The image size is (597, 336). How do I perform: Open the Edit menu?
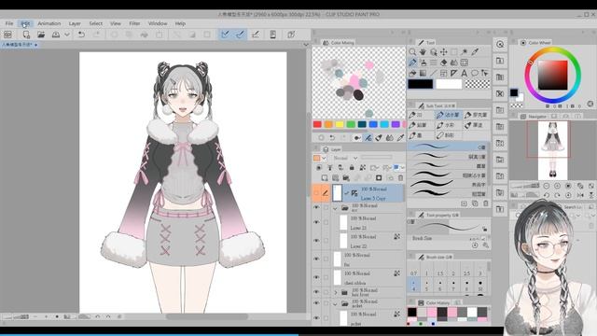(25, 23)
